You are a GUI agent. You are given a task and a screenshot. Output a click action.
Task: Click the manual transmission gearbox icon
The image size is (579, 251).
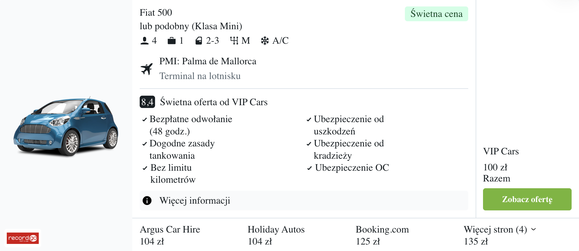coord(234,41)
